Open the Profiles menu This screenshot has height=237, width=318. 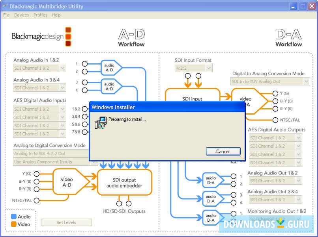(41, 15)
